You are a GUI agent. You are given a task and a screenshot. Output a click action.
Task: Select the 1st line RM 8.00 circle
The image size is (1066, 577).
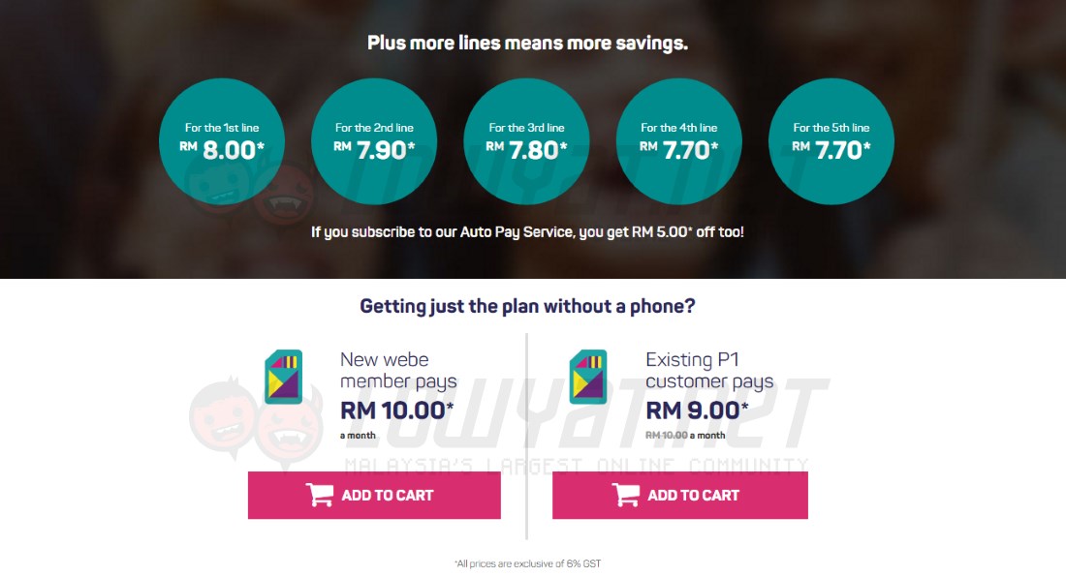[x=222, y=141]
